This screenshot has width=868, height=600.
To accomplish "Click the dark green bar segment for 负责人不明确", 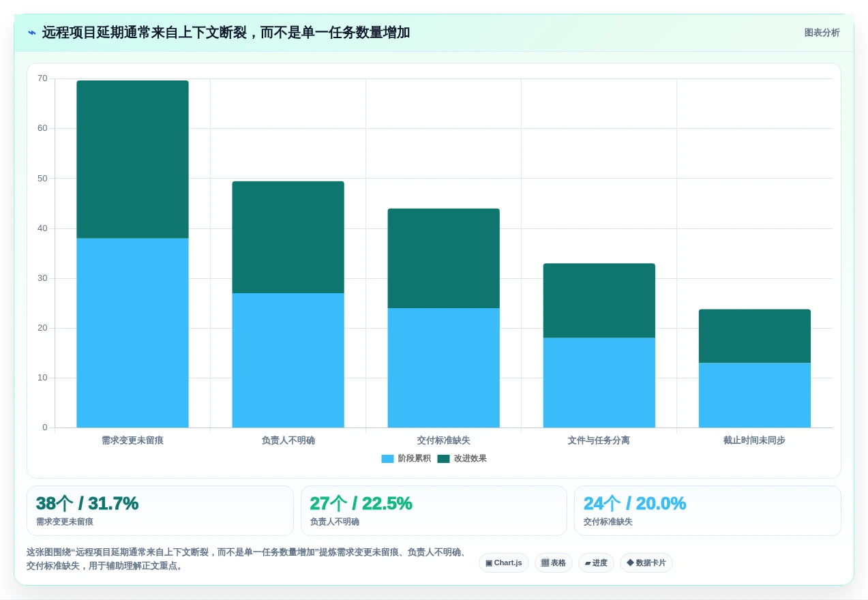I will tap(288, 237).
